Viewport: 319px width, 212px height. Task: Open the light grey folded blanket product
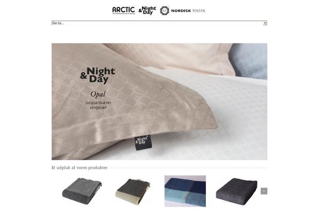(82, 191)
